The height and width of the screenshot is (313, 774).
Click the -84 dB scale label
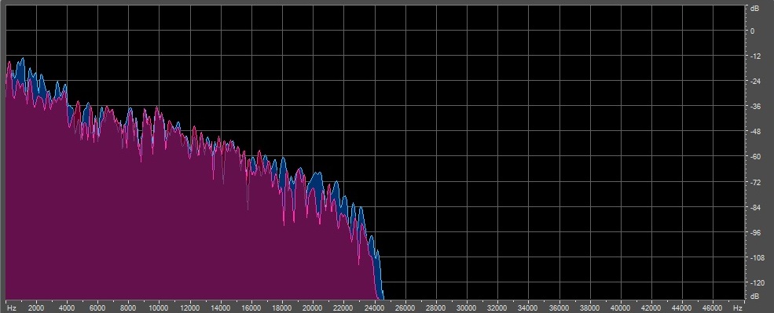[755, 208]
